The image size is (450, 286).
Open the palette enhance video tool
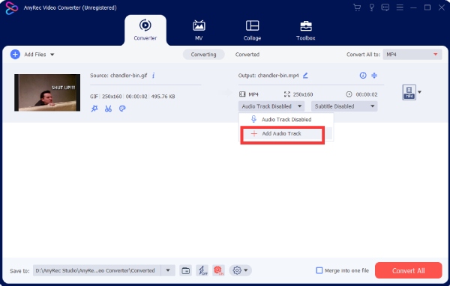coord(122,109)
